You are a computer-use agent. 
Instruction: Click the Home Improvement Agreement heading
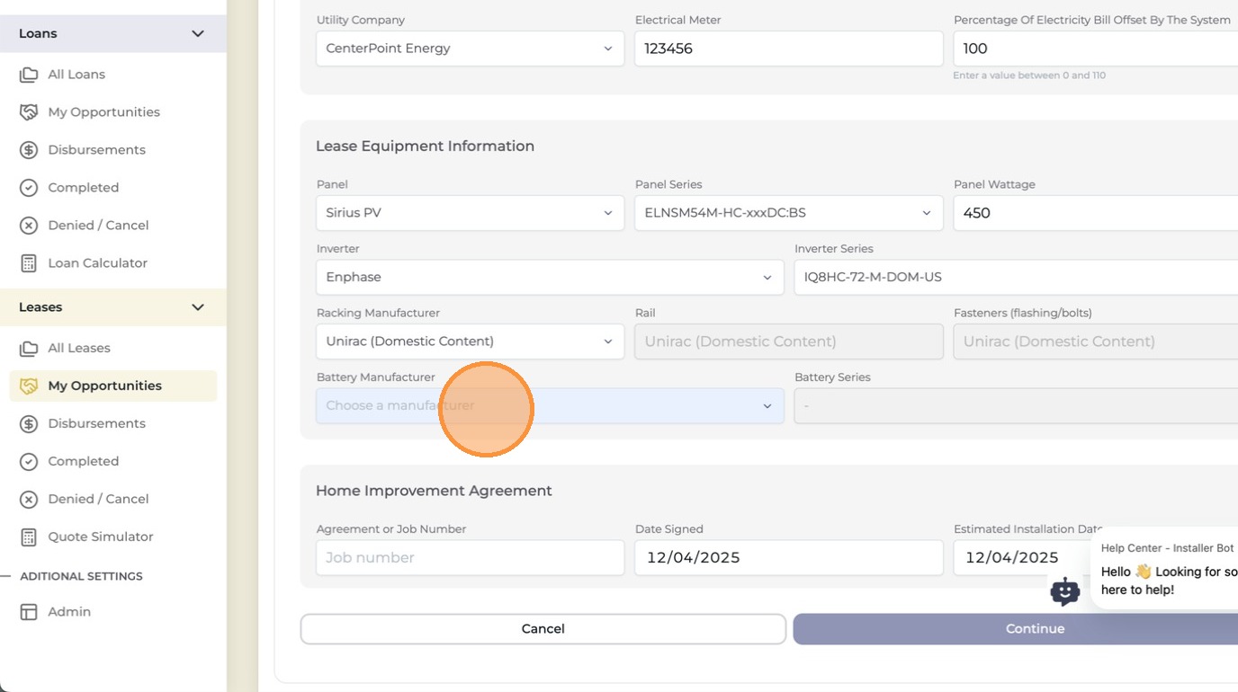(434, 491)
